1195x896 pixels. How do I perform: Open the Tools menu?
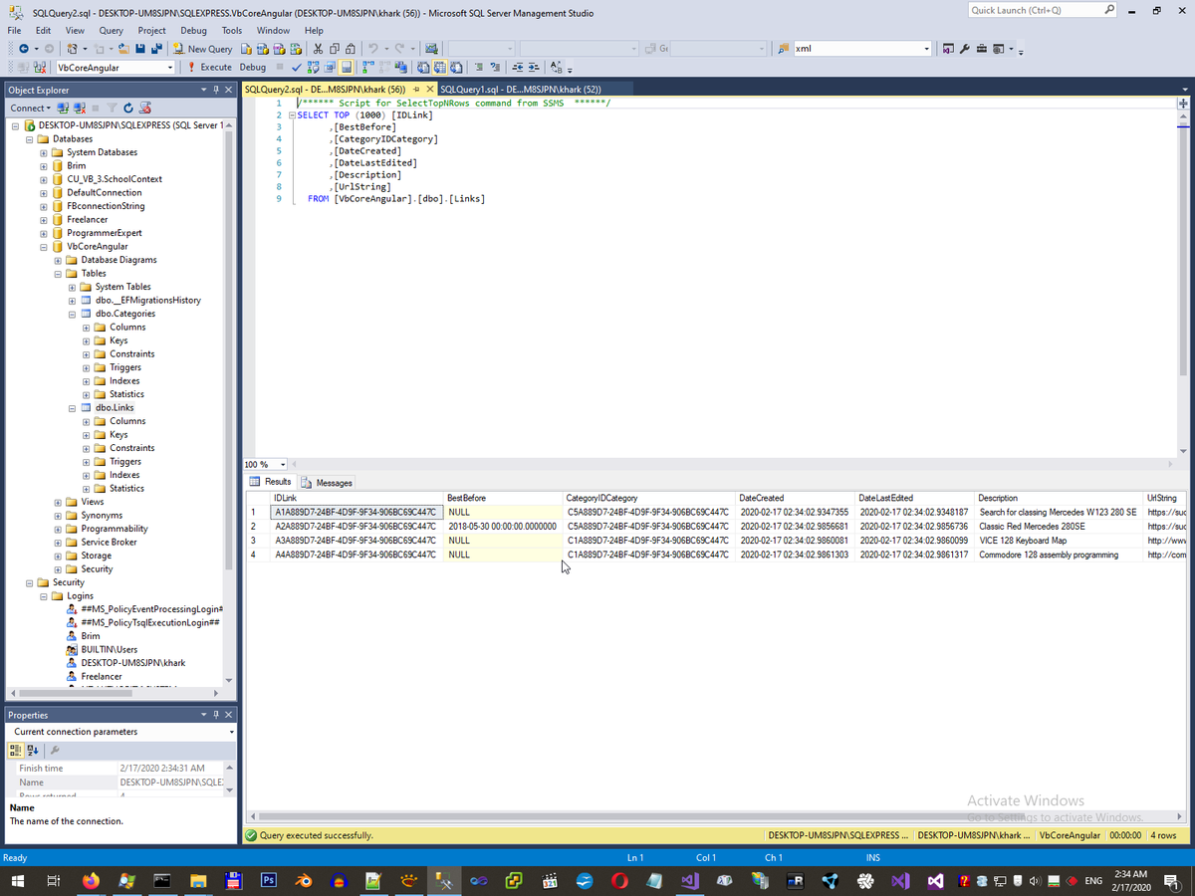(232, 30)
